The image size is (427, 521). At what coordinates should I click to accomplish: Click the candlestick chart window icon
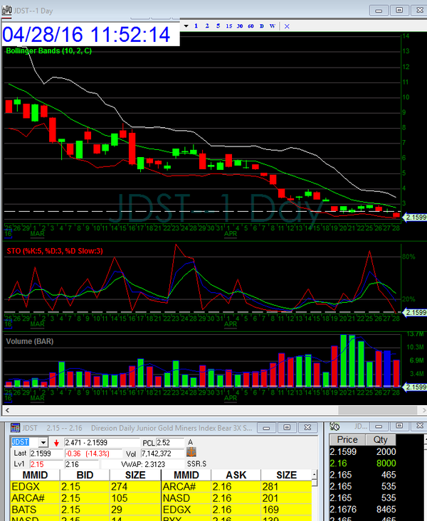6,11
